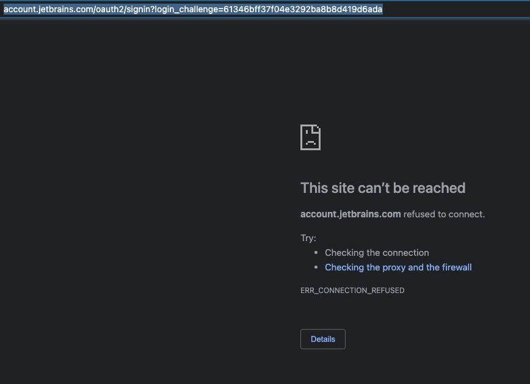The image size is (530, 384).
Task: Select the ERR_CONNECTION_REFUSED error code
Action: click(352, 291)
